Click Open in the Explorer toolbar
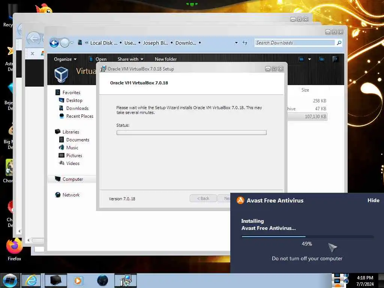This screenshot has width=384, height=288. 98,59
